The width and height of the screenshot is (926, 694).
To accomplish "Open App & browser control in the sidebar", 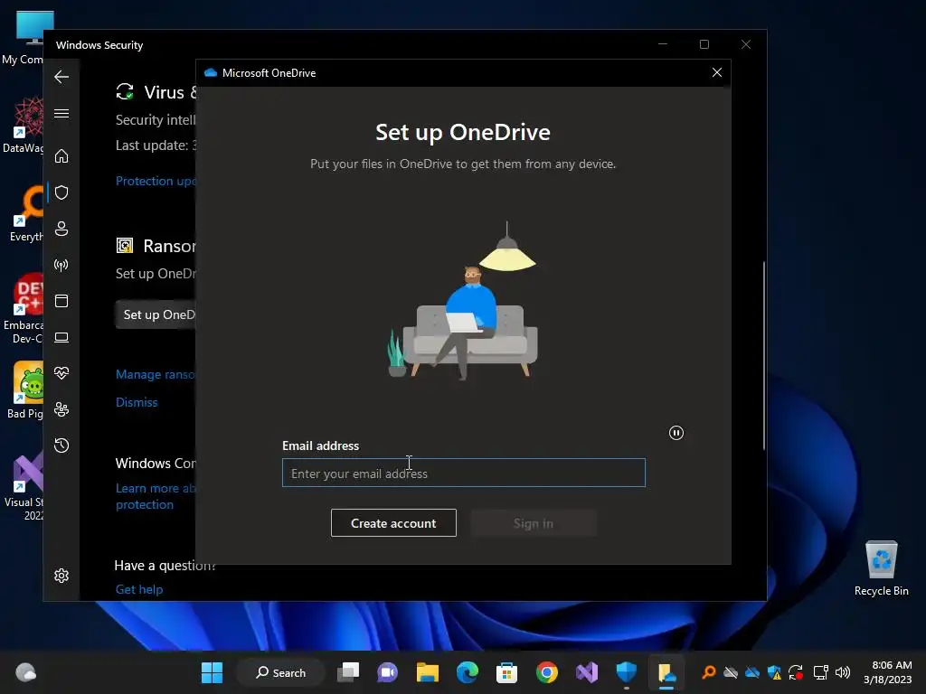I will [x=61, y=301].
